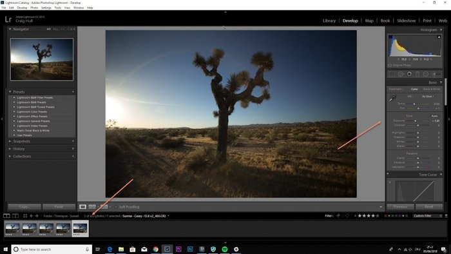Click Auto tone button
The height and width of the screenshot is (254, 451).
click(x=434, y=115)
